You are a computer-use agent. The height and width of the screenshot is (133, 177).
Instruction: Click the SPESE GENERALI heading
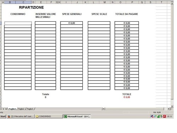[x=72, y=14]
